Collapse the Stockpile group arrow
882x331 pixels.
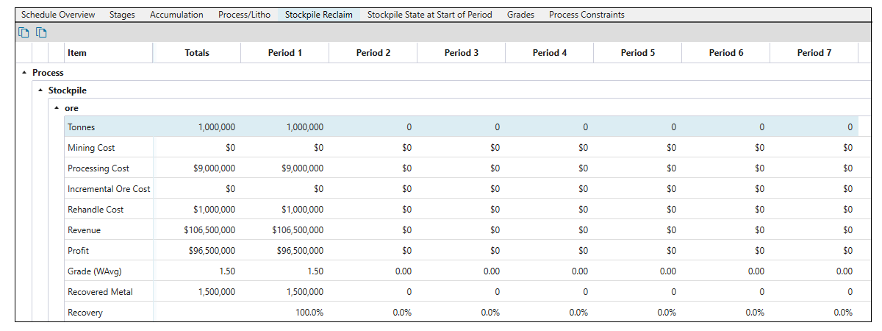(x=40, y=90)
